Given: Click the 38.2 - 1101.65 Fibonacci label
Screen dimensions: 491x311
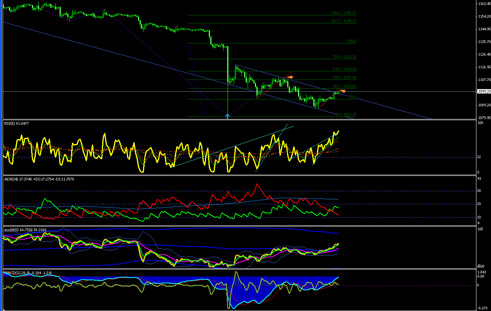Looking at the screenshot, I should click(345, 86).
